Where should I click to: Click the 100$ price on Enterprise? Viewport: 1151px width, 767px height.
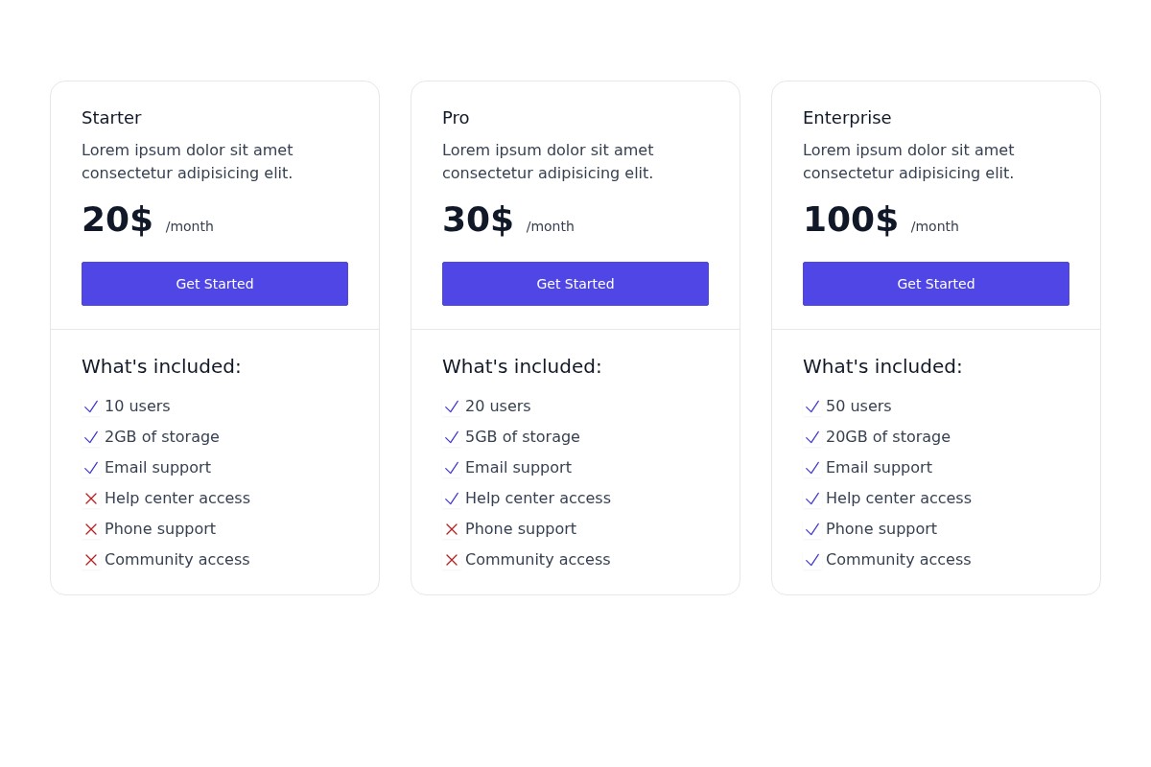click(x=851, y=219)
